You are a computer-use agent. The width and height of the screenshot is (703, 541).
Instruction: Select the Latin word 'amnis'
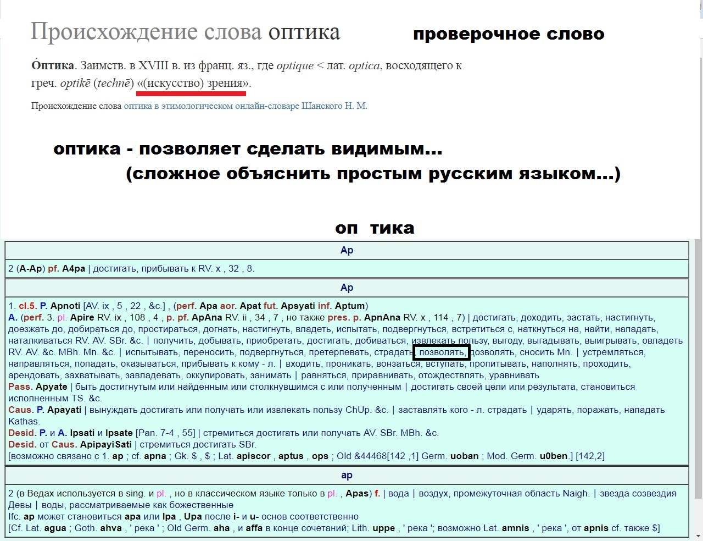coord(514,528)
